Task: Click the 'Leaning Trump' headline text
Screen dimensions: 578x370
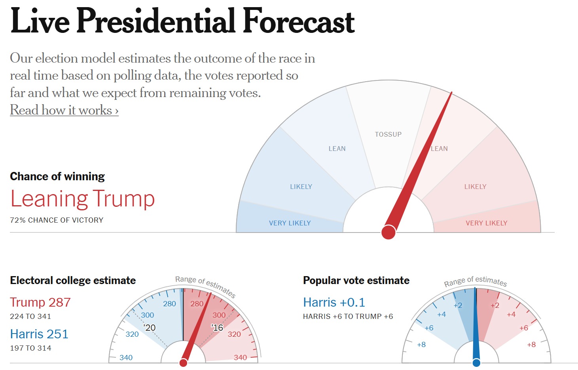Action: pyautogui.click(x=82, y=199)
